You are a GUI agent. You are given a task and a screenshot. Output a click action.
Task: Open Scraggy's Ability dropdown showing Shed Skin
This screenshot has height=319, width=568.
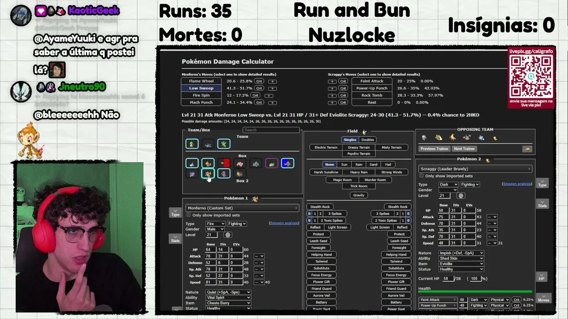coord(461,258)
